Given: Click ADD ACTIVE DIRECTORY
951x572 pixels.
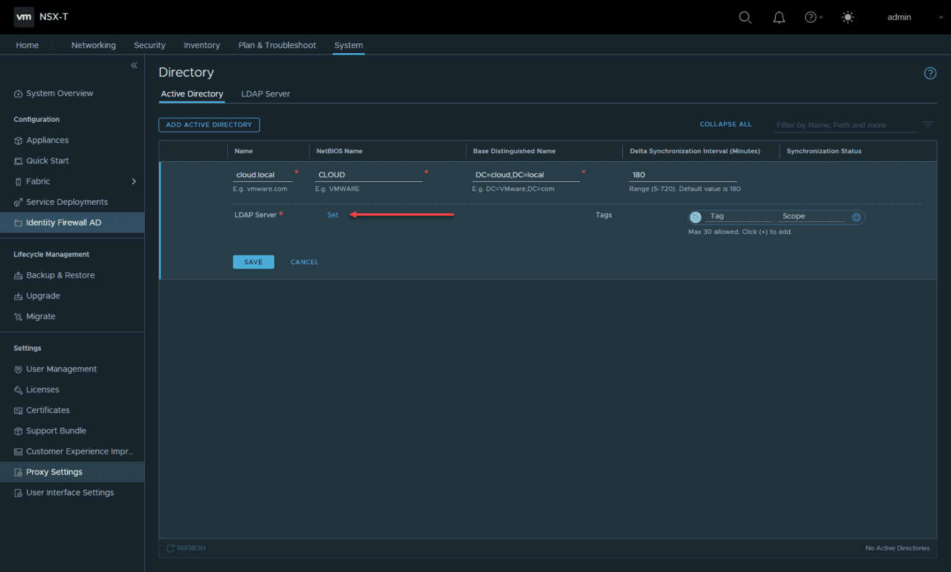Looking at the screenshot, I should click(x=209, y=124).
